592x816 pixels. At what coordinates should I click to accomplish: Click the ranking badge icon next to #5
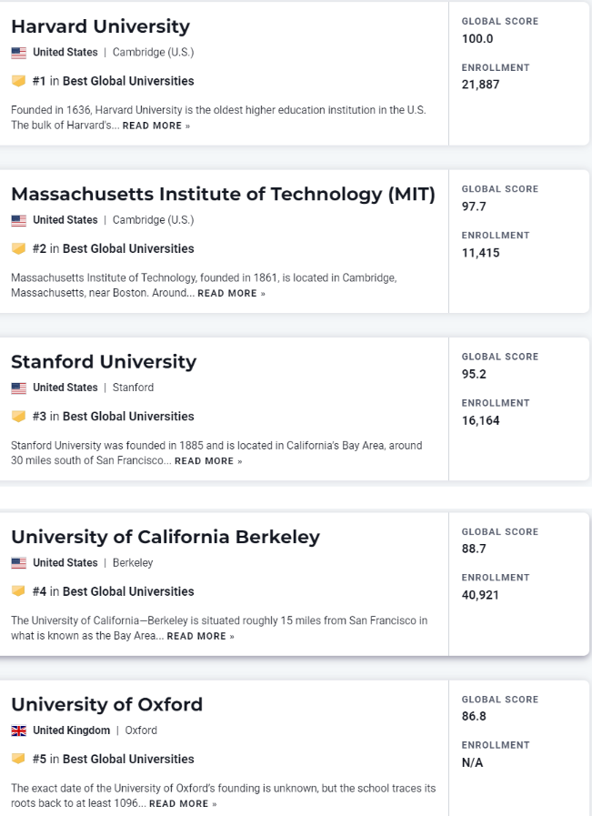click(18, 759)
